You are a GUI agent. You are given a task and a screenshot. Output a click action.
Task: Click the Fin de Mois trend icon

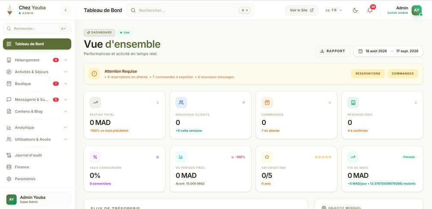coord(353,157)
